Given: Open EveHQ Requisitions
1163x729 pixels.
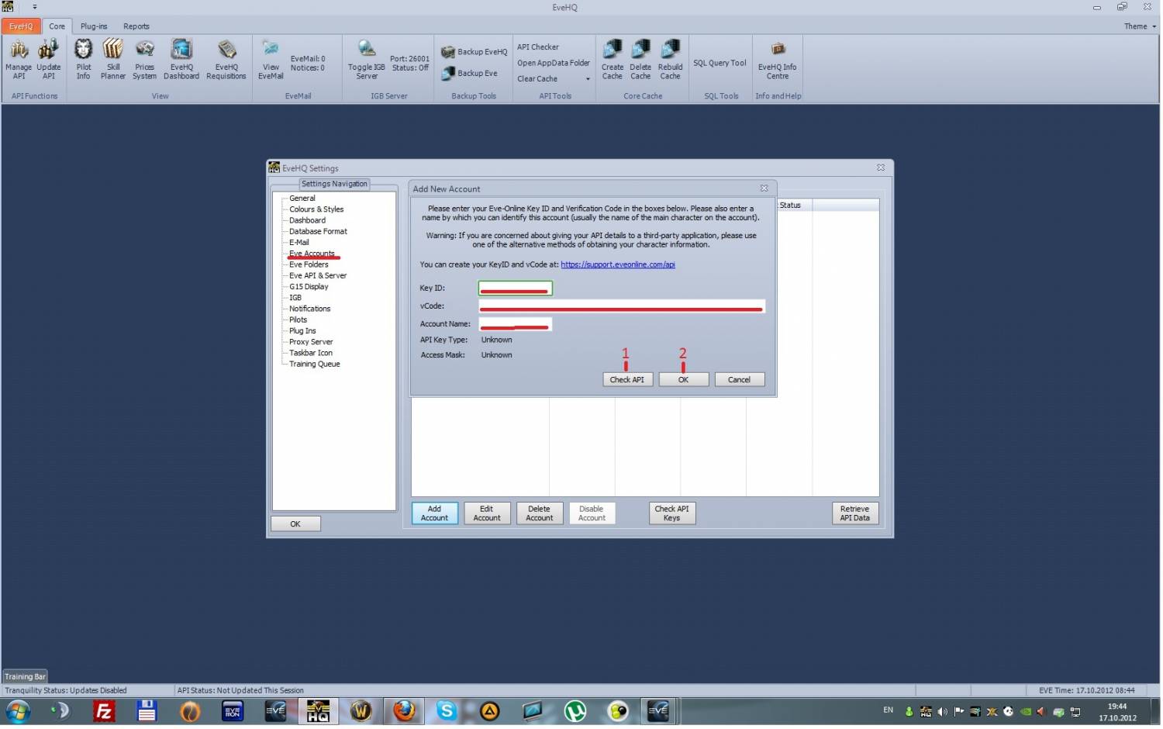Looking at the screenshot, I should [x=226, y=60].
